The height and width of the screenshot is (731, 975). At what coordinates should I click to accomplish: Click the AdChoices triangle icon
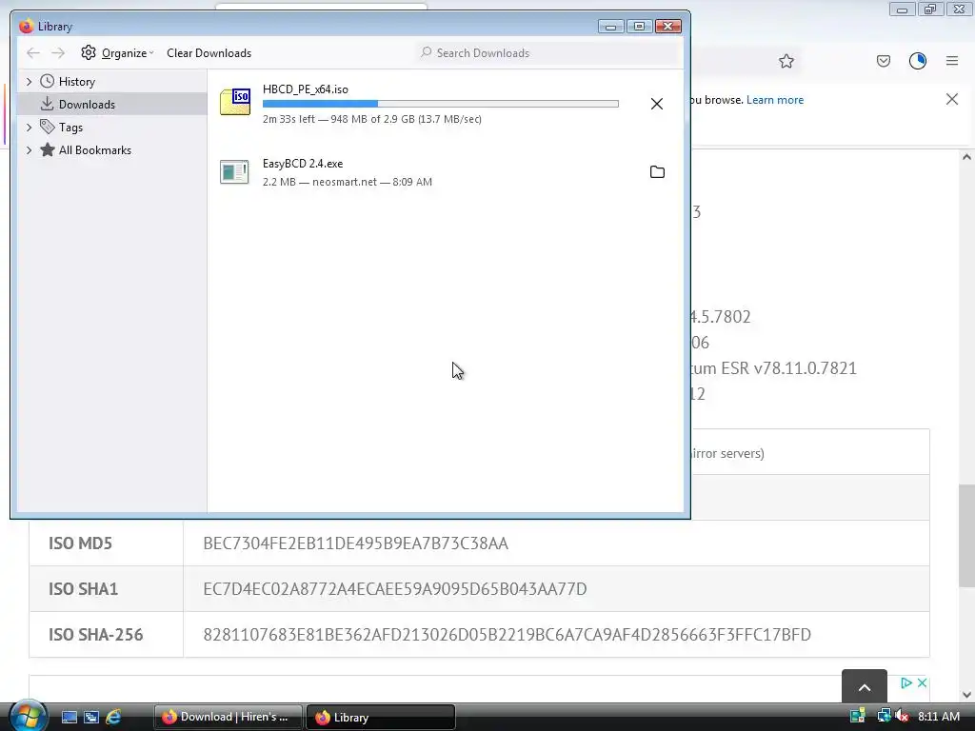coord(906,682)
